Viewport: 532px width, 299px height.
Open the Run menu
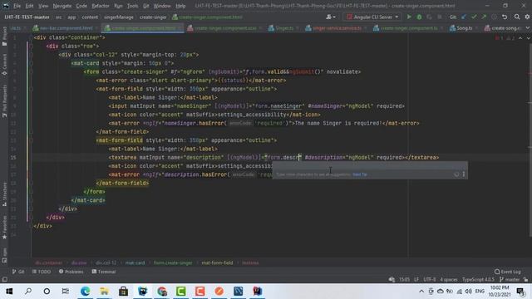coord(118,6)
